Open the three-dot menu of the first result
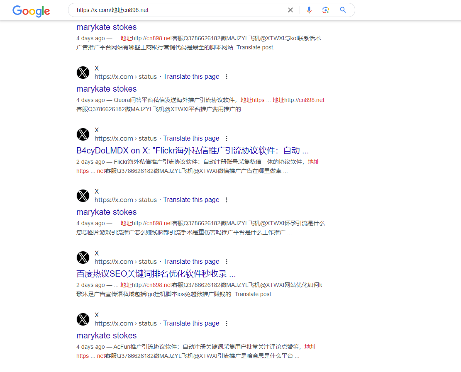This screenshot has width=461, height=372. pos(227,76)
